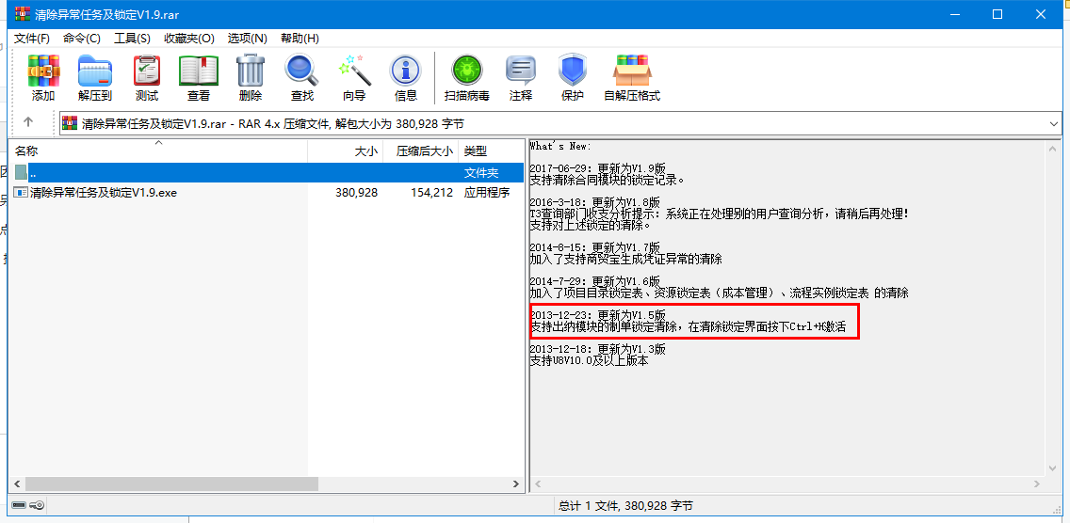Click the status bar total 总计 1 文件 text
The width and height of the screenshot is (1070, 523).
click(x=625, y=506)
